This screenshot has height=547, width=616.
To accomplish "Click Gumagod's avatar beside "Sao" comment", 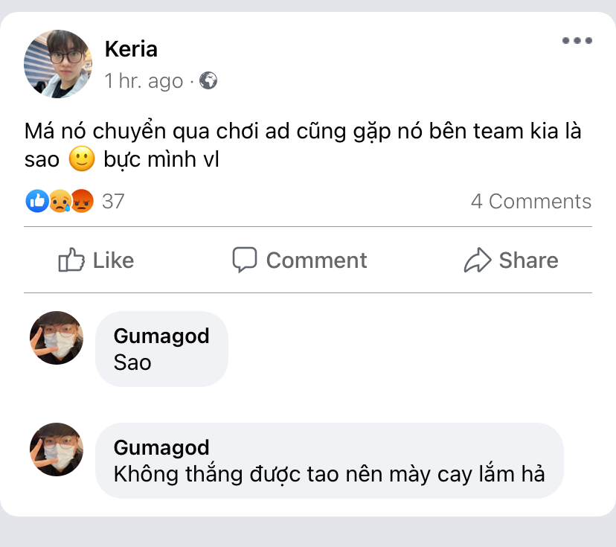I will (x=57, y=337).
